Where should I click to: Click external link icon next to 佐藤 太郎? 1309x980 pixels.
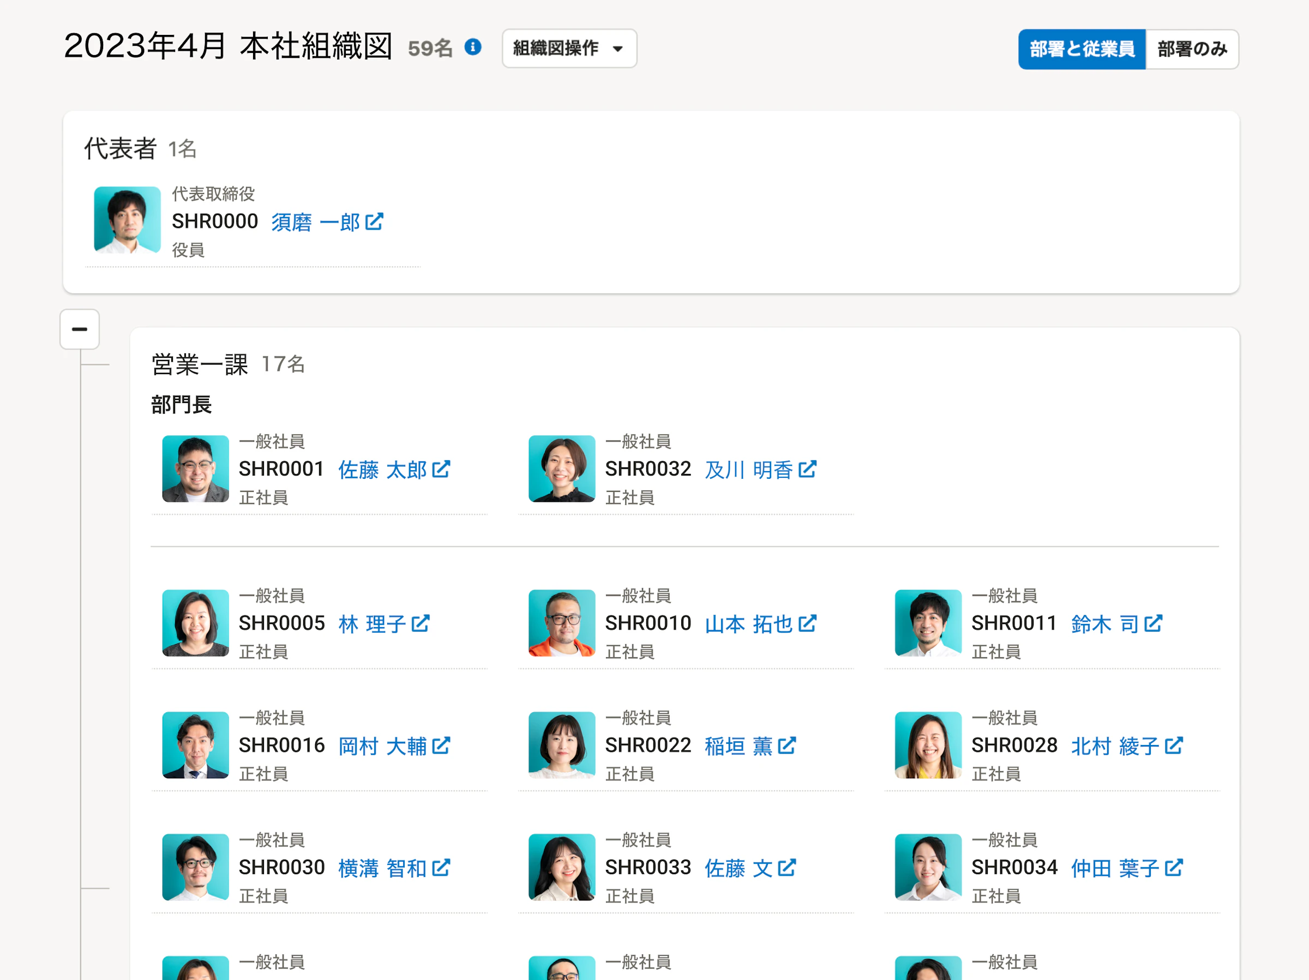click(x=441, y=468)
